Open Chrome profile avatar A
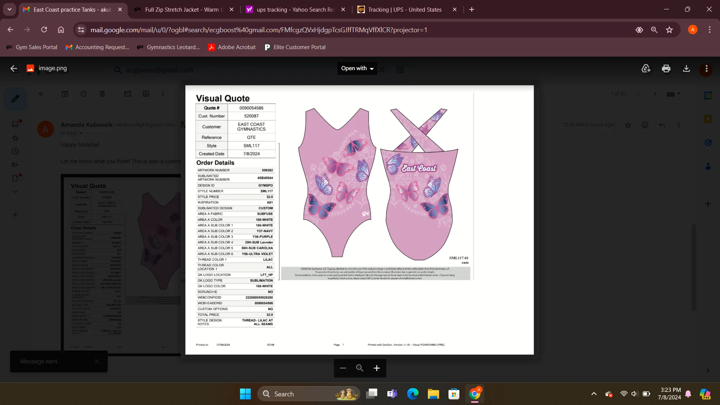The image size is (720, 405). (693, 30)
